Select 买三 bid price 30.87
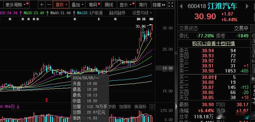255x122 pixels. [208, 87]
